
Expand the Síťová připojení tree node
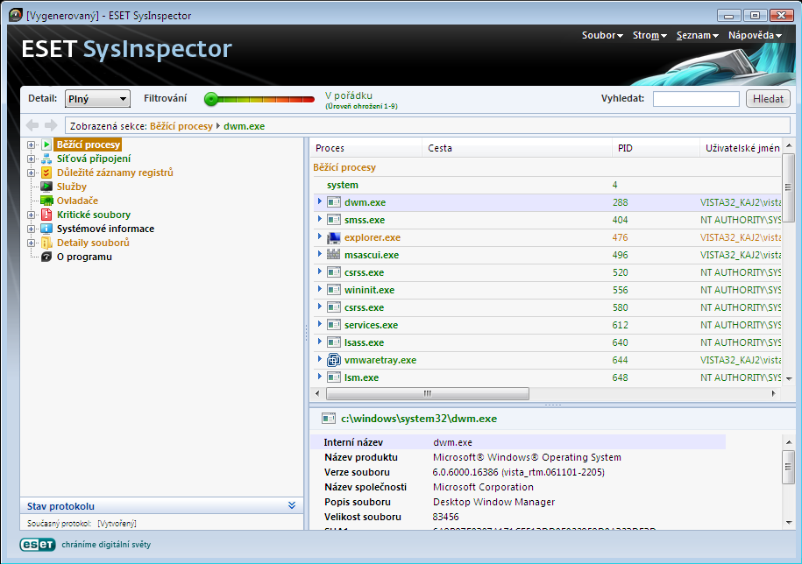coord(32,159)
